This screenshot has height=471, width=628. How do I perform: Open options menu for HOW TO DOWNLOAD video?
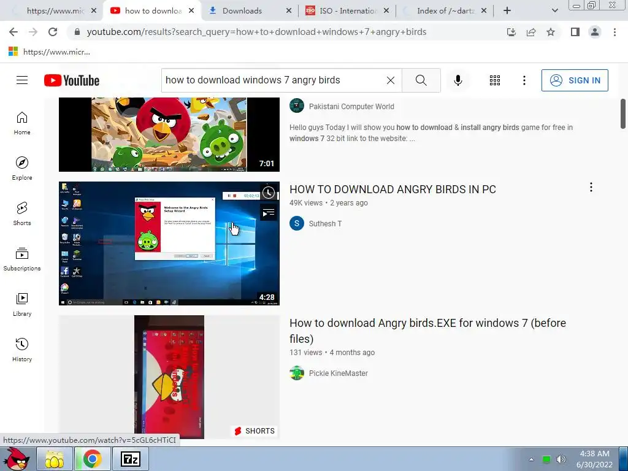coord(591,187)
